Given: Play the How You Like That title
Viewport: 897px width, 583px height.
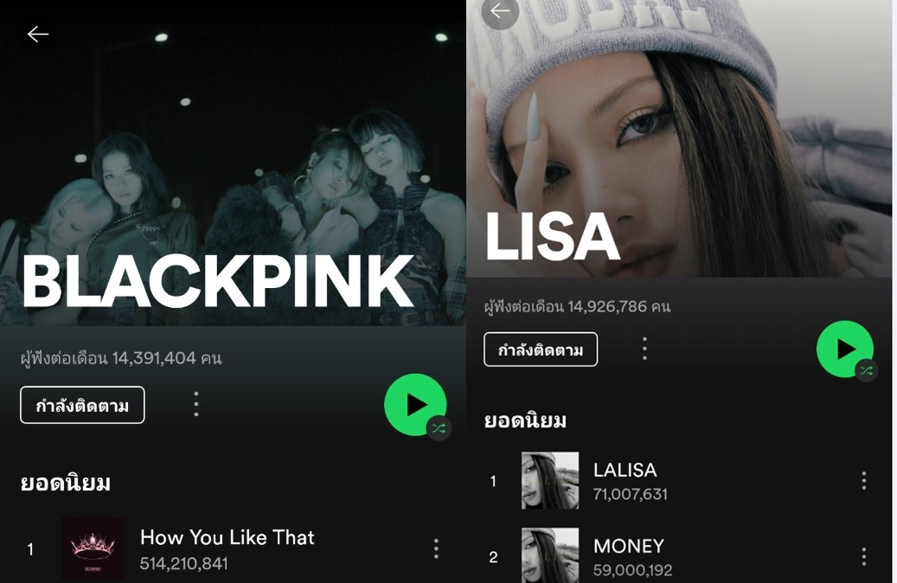Looking at the screenshot, I should (x=227, y=537).
